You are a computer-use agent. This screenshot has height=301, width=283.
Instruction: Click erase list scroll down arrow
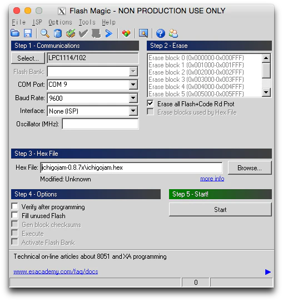tap(266, 92)
